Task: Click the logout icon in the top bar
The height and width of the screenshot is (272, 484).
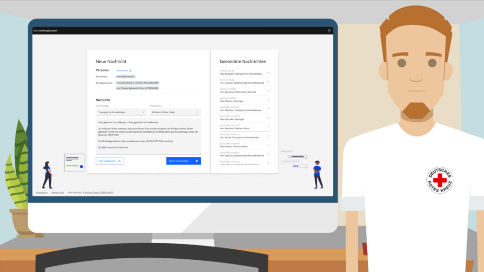Action: 329,31
